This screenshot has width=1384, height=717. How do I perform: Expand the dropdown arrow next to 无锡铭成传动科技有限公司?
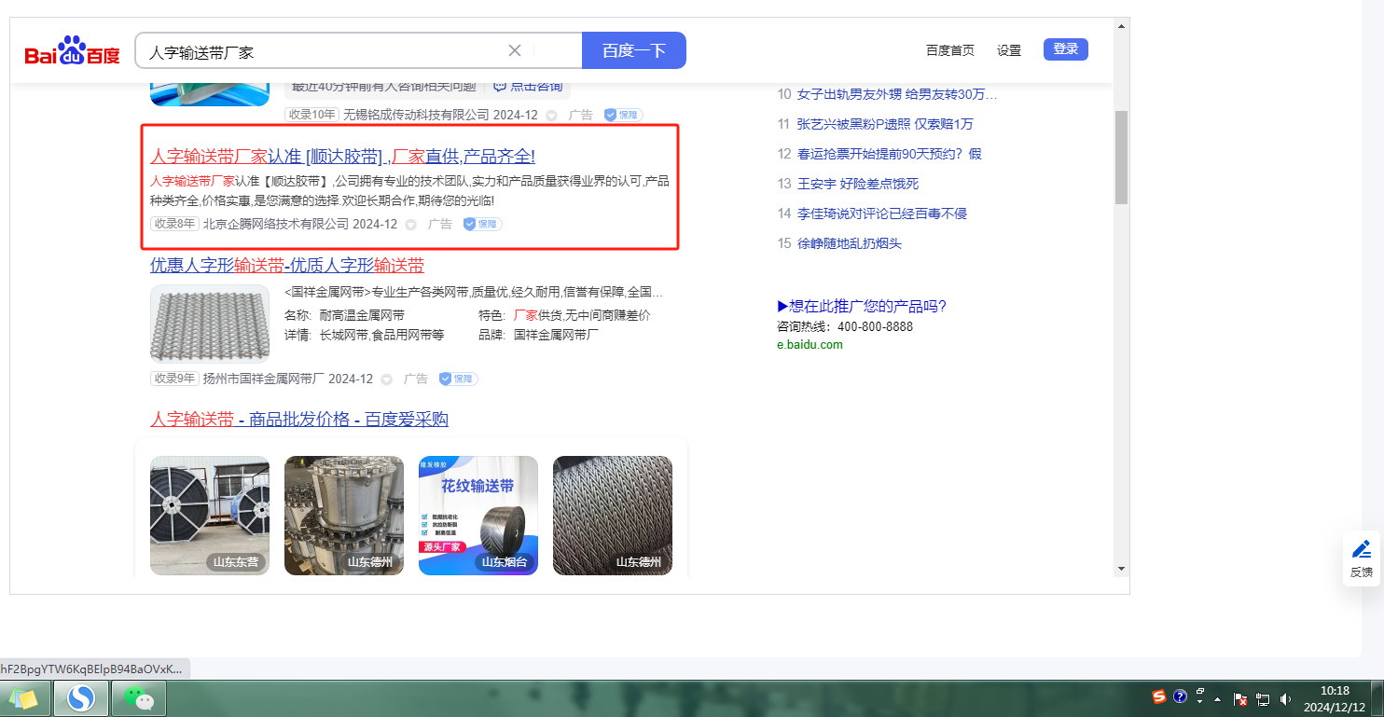coord(551,116)
